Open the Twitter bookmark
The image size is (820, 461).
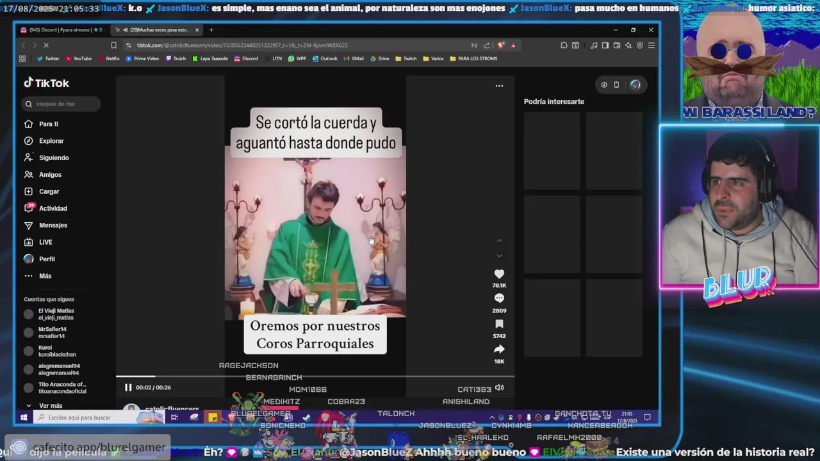pyautogui.click(x=48, y=59)
